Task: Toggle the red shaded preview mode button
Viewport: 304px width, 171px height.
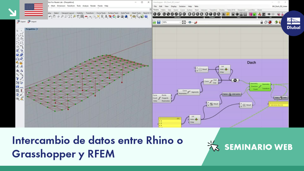Action: (x=270, y=22)
